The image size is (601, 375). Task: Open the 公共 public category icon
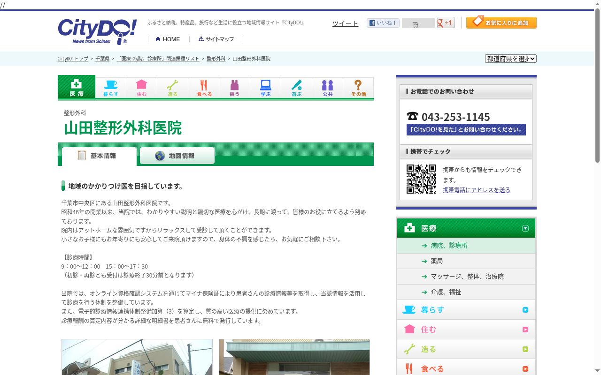328,88
